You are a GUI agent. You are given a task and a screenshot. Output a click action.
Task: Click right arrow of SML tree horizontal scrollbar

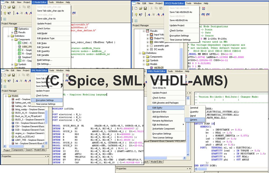click(43, 146)
